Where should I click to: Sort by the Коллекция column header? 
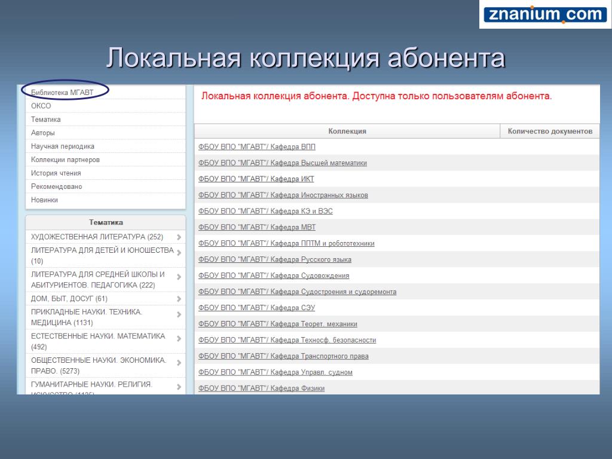click(347, 131)
